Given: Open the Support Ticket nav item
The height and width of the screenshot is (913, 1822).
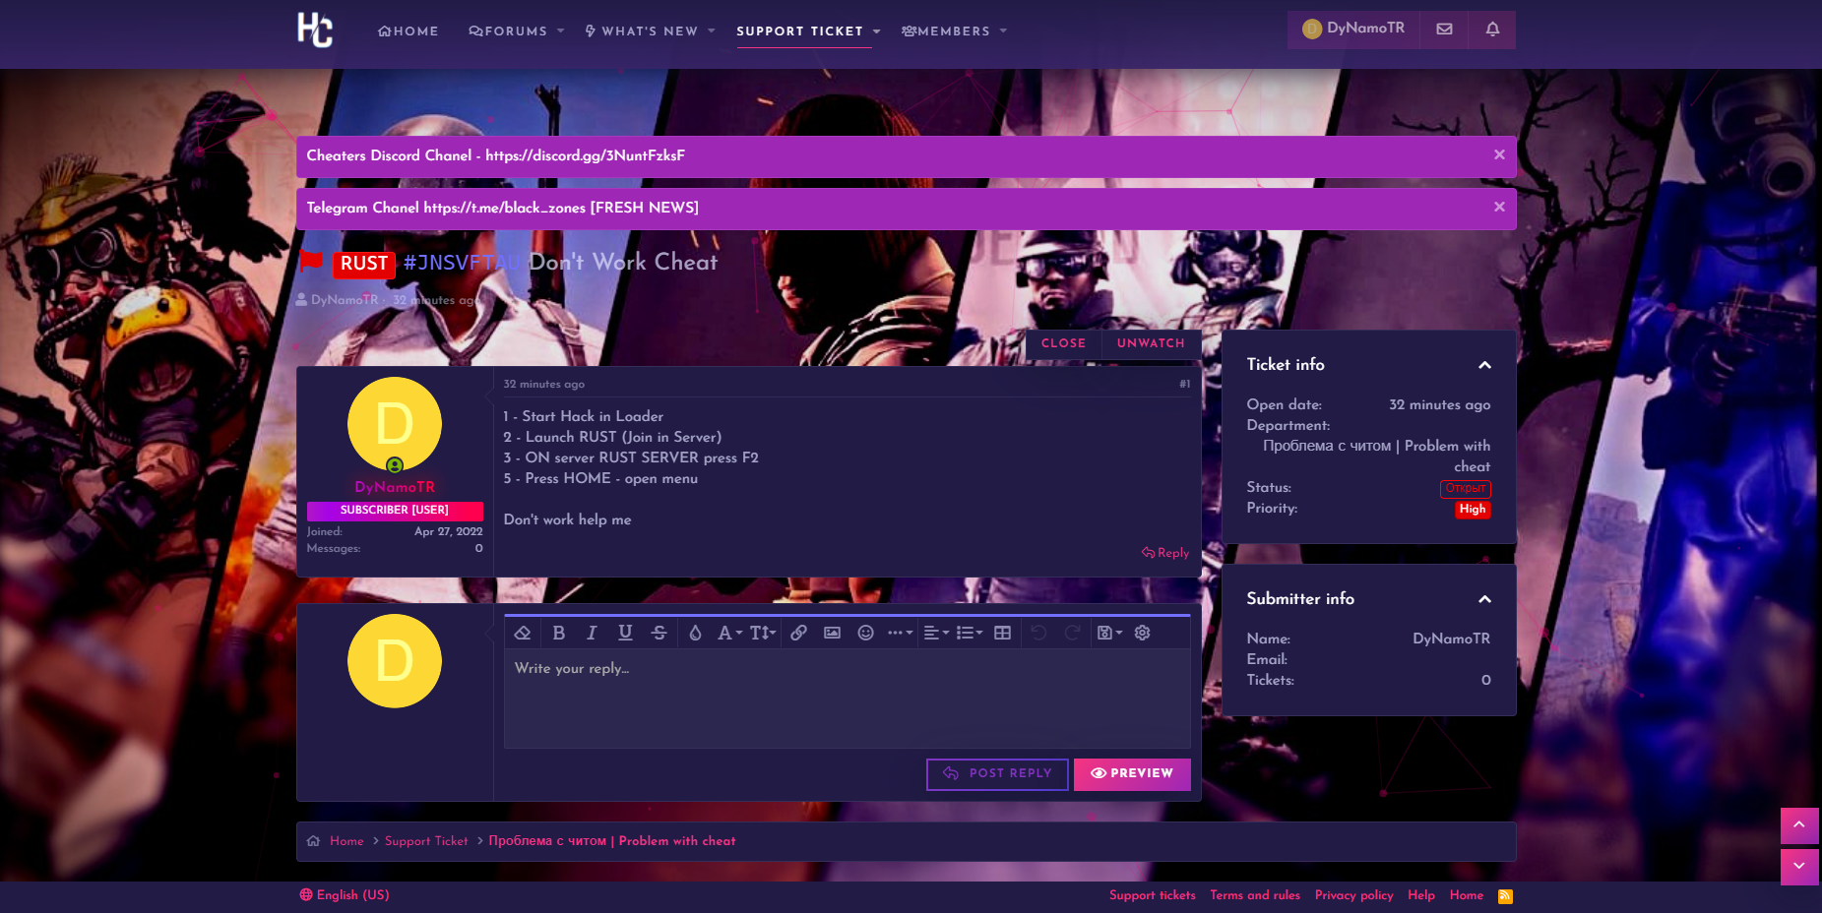Looking at the screenshot, I should [x=799, y=31].
